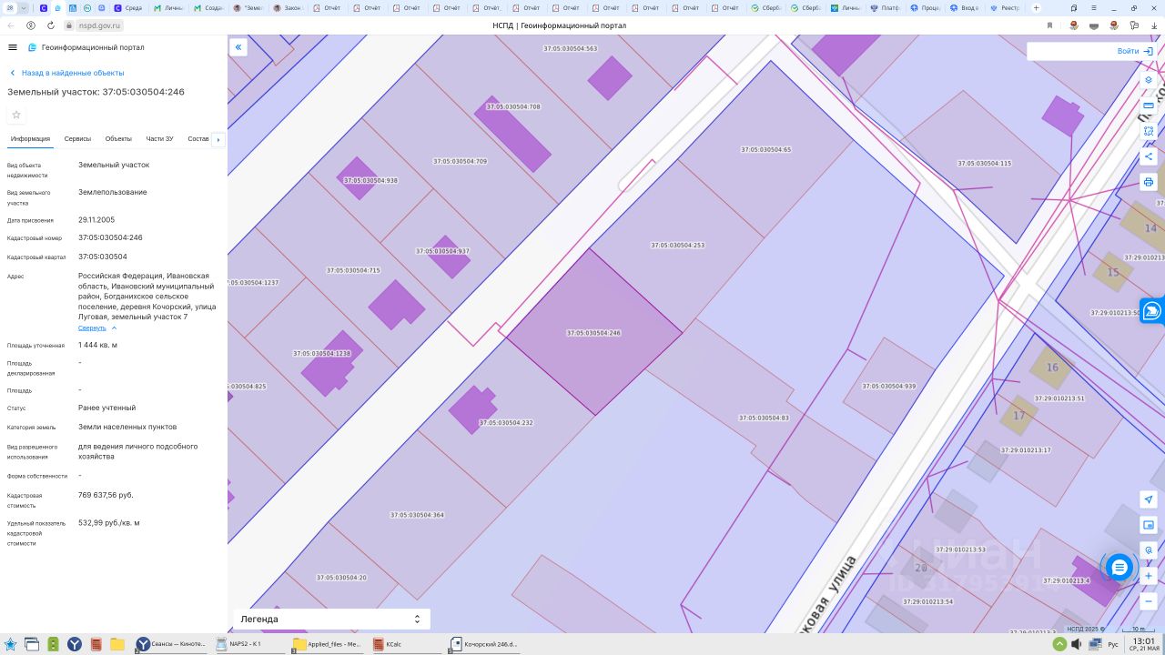This screenshot has width=1165, height=655.
Task: Open the system start menu
Action: coord(10,644)
